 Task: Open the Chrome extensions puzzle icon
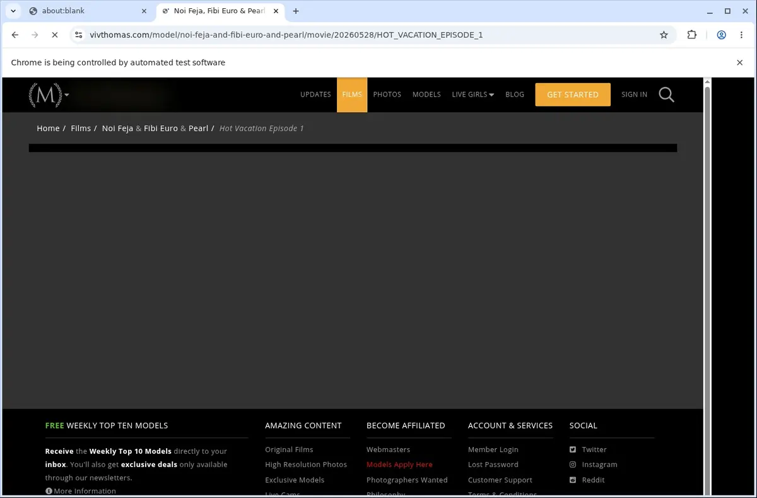[692, 35]
